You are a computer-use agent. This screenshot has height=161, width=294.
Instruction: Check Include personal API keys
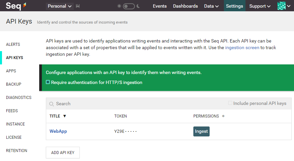point(230,103)
